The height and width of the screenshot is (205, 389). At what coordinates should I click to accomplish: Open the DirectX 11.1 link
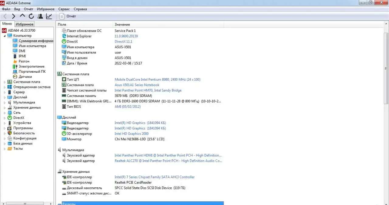(123, 42)
